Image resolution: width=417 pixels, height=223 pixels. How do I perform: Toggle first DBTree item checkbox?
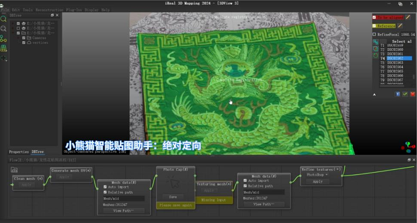click(x=18, y=23)
